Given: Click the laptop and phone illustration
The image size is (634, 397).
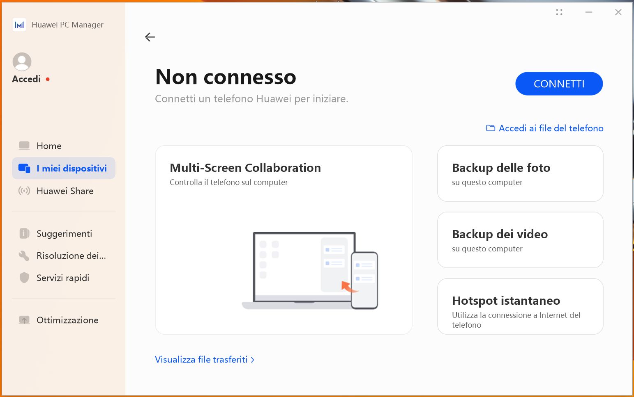Looking at the screenshot, I should (x=310, y=270).
